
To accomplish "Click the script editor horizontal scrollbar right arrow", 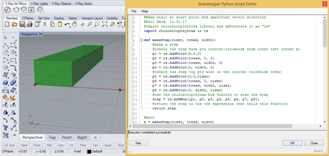I will pos(320,126).
